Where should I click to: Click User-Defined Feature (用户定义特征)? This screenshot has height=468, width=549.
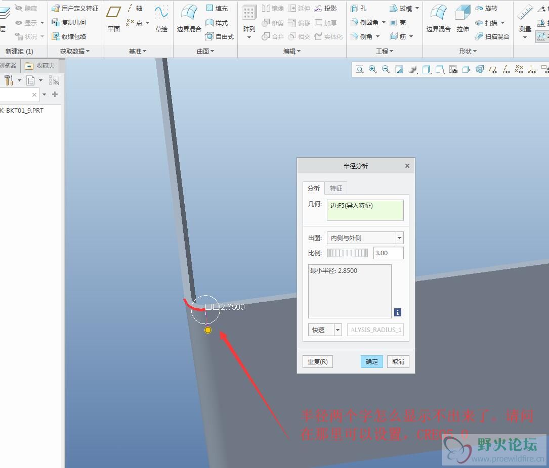click(75, 8)
